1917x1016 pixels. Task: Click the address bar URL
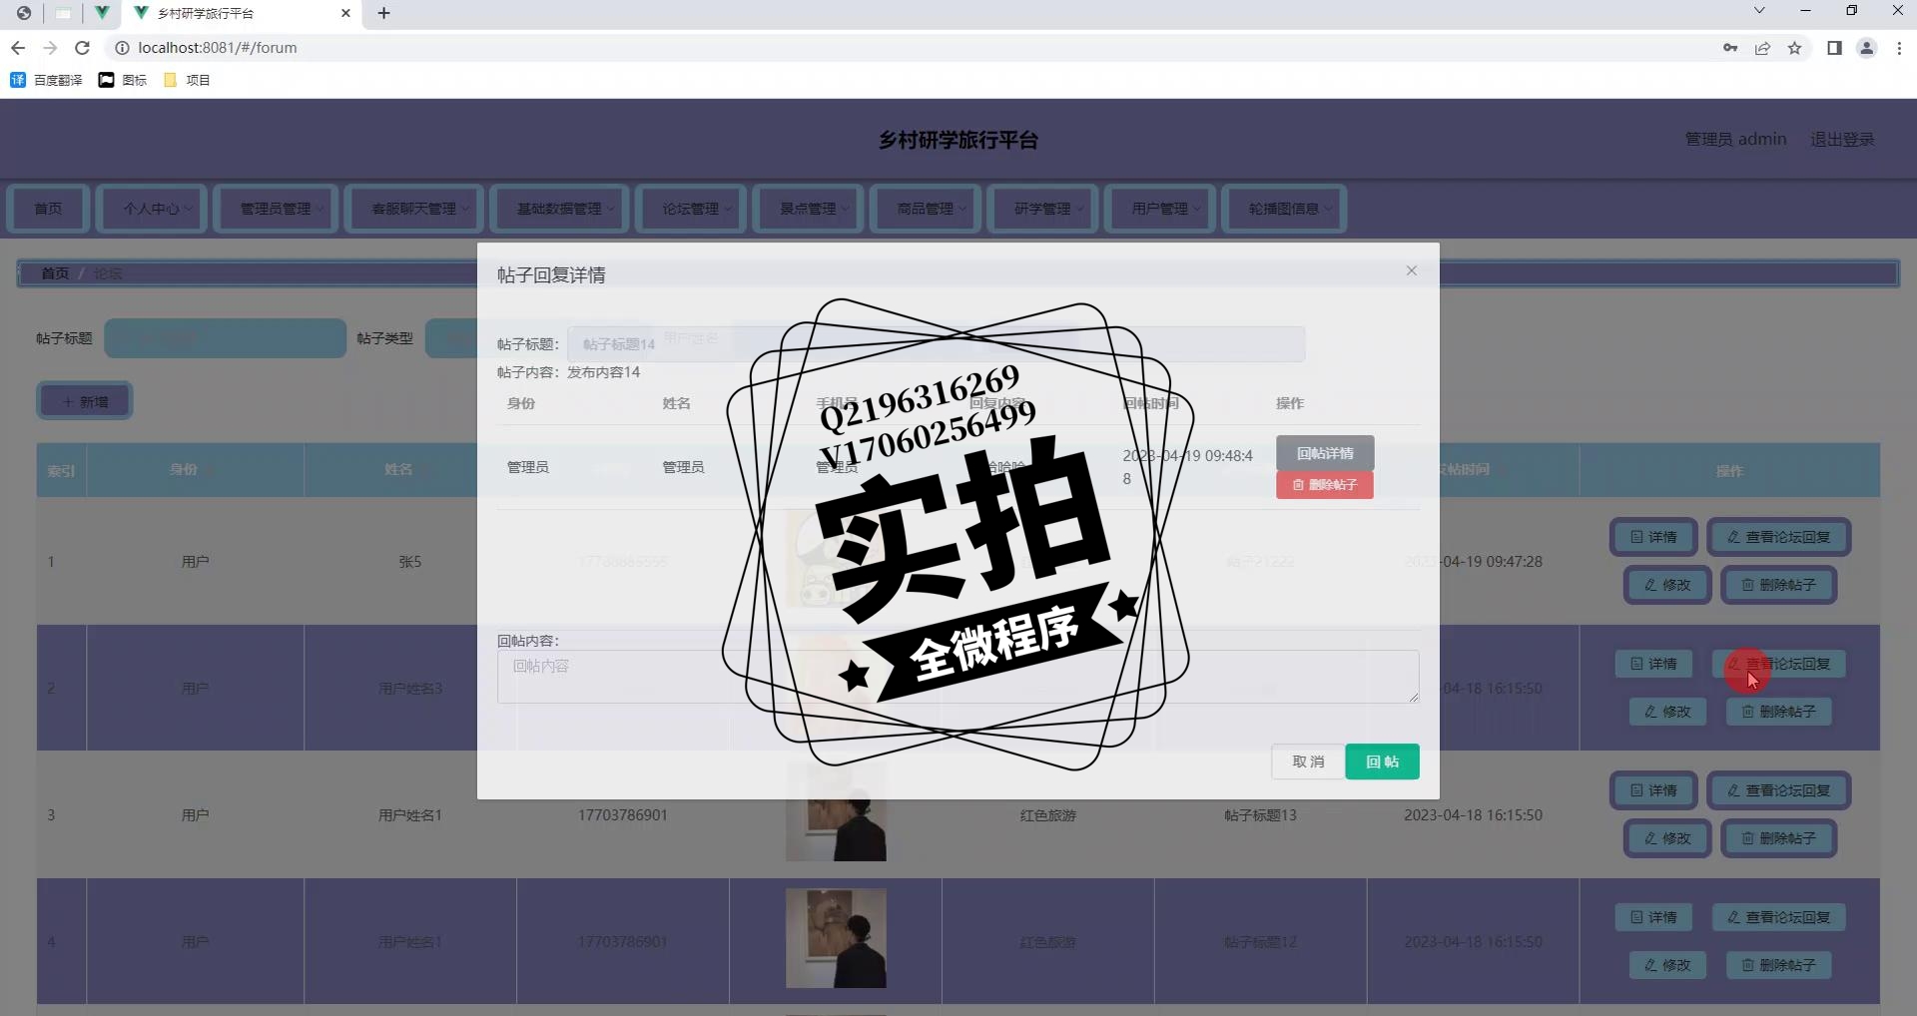218,48
